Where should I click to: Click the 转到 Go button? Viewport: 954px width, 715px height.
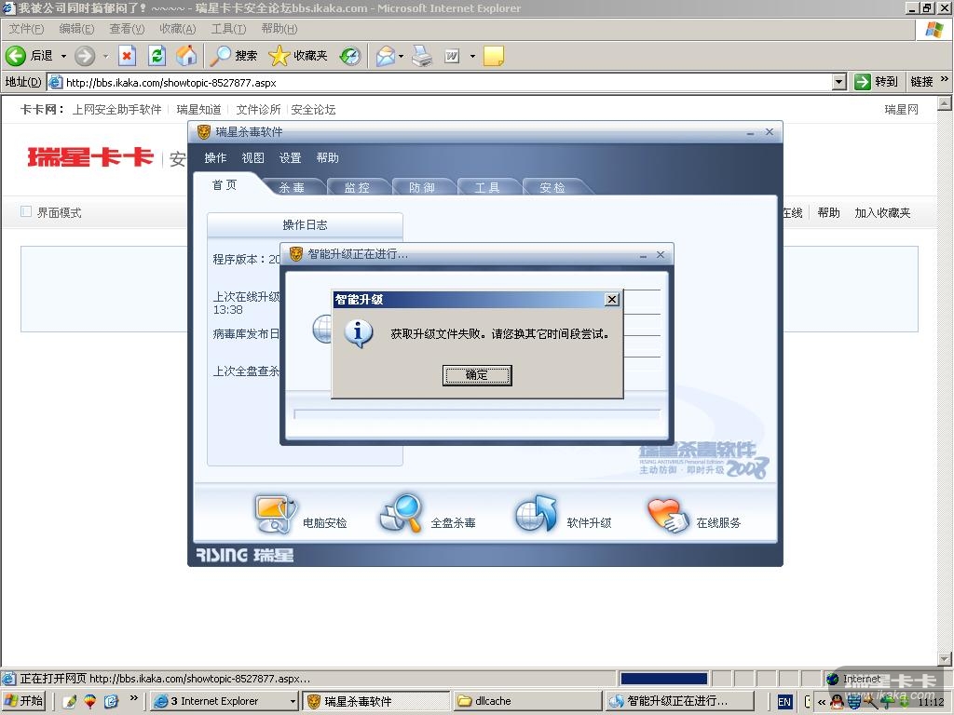(877, 82)
